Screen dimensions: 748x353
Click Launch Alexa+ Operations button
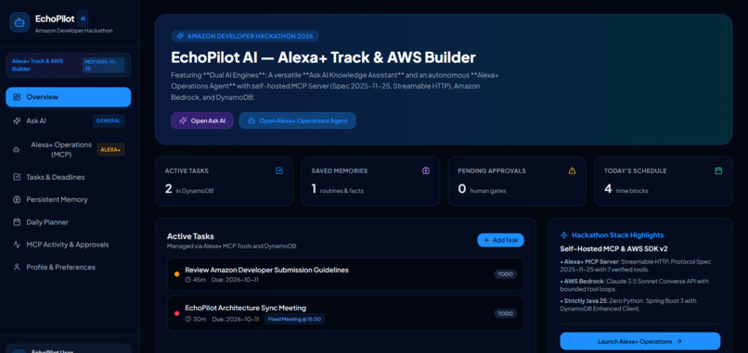pyautogui.click(x=639, y=341)
